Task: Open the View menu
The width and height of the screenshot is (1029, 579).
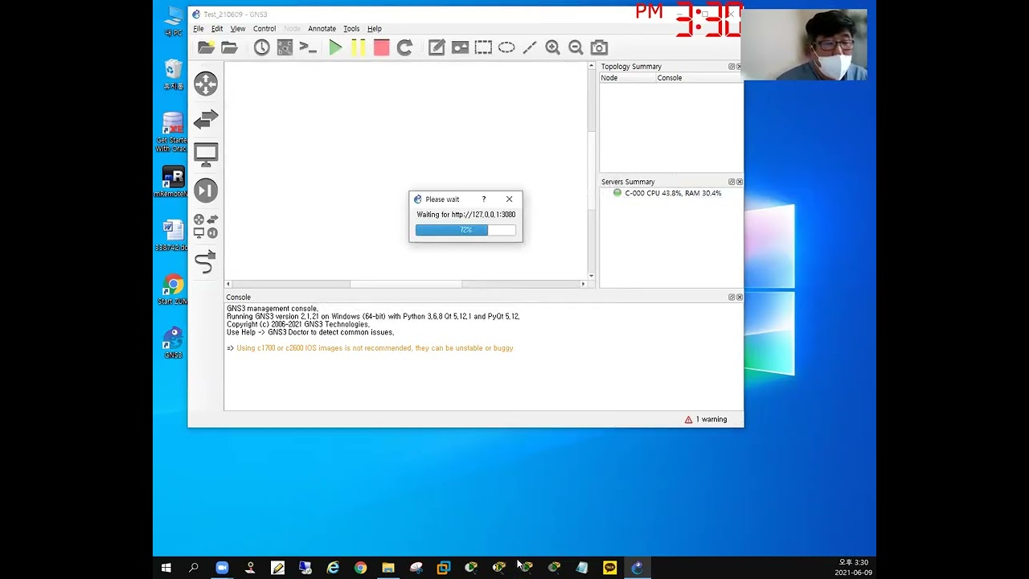Action: [x=238, y=29]
